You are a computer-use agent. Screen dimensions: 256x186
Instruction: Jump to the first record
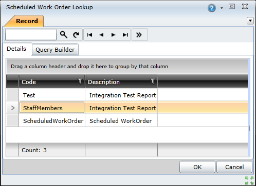pos(89,35)
